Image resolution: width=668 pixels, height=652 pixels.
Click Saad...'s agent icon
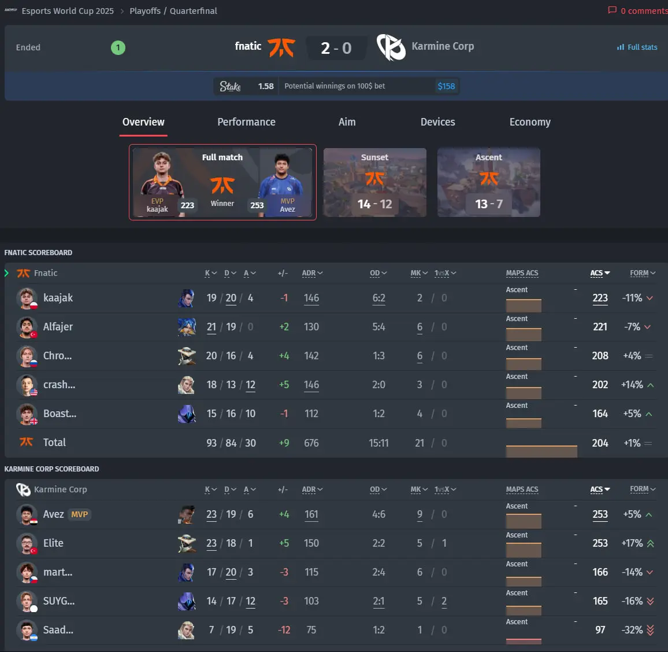[187, 630]
